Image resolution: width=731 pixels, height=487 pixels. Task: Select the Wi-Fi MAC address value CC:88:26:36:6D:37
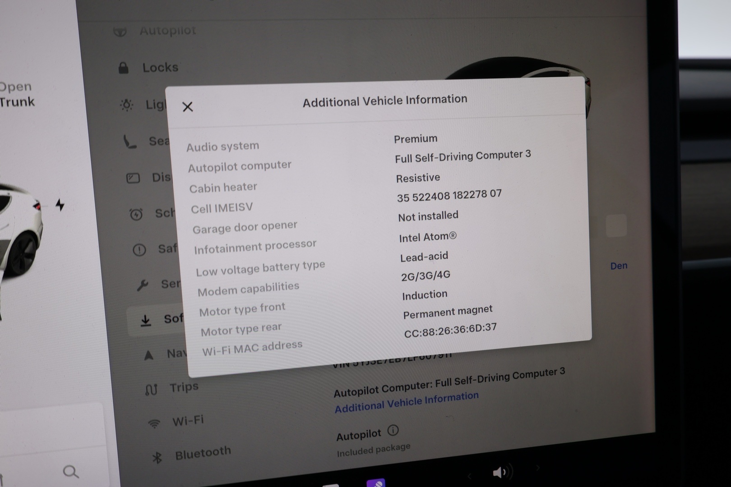click(x=450, y=330)
